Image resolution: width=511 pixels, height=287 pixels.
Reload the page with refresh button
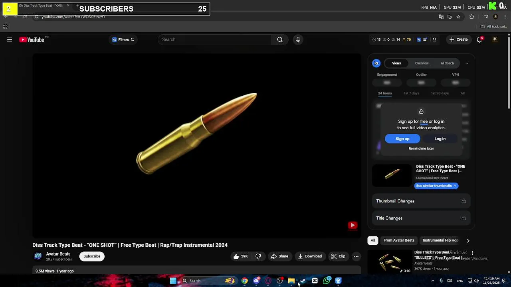(x=25, y=17)
